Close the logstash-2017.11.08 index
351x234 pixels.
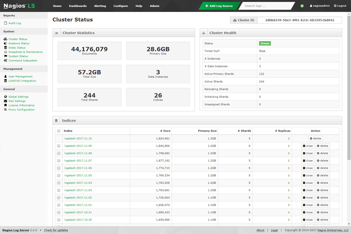point(307,153)
